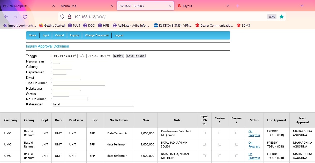The image size is (315, 163).
Task: Click the browser reload button
Action: [25, 17]
